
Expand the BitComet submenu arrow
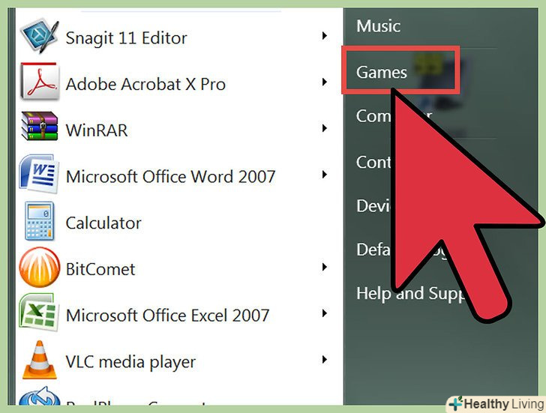[x=325, y=268]
